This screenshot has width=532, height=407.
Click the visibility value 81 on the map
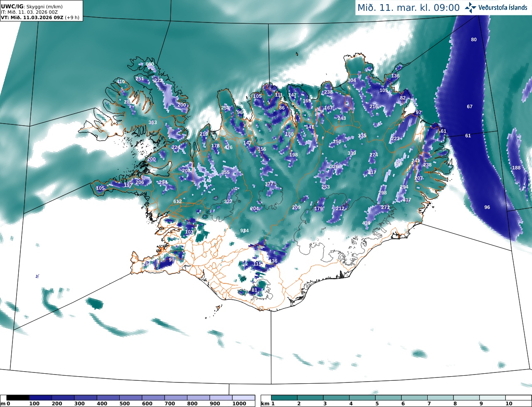coord(255,290)
